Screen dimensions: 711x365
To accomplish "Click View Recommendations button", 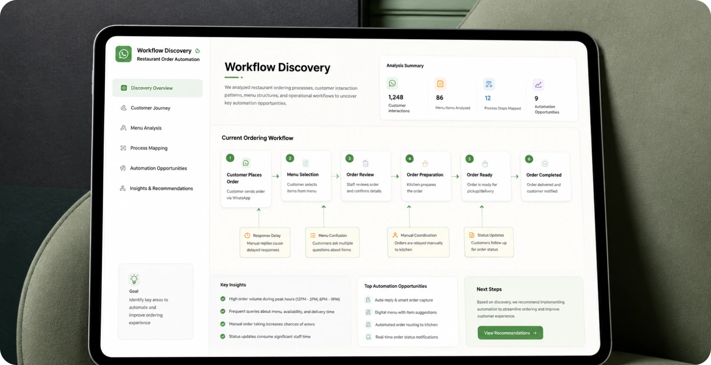I will [x=510, y=333].
